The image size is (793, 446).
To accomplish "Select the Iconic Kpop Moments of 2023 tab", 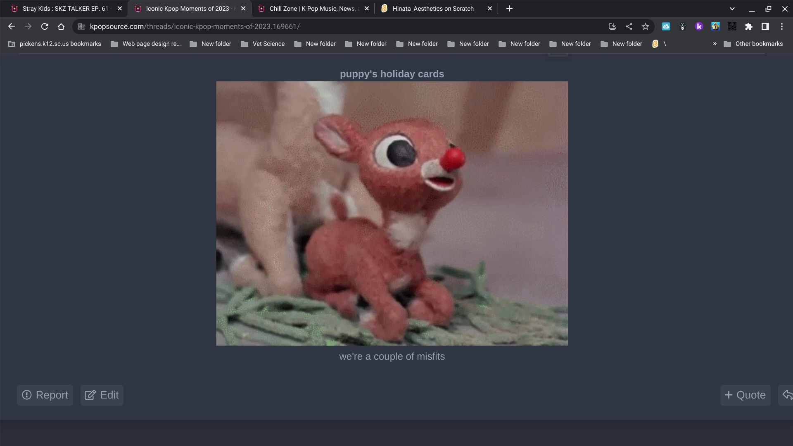I will point(189,9).
